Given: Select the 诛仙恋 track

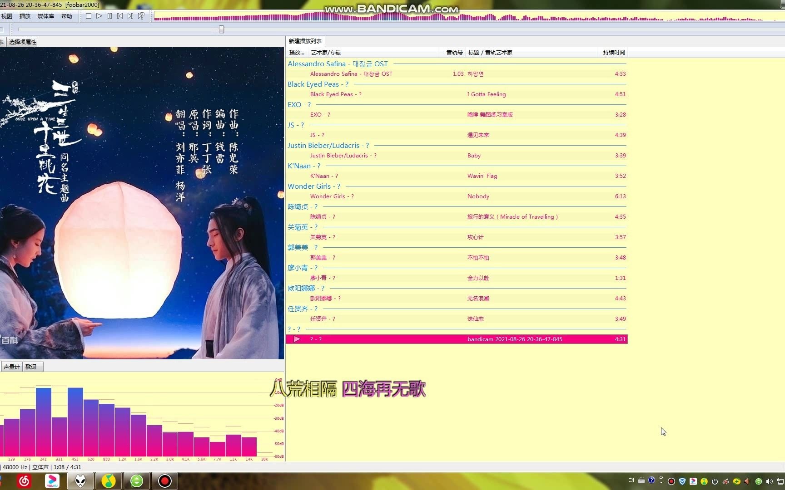Looking at the screenshot, I should 457,319.
